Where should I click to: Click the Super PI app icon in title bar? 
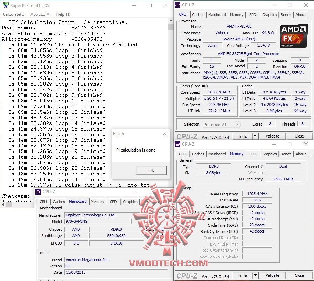(x=6, y=5)
